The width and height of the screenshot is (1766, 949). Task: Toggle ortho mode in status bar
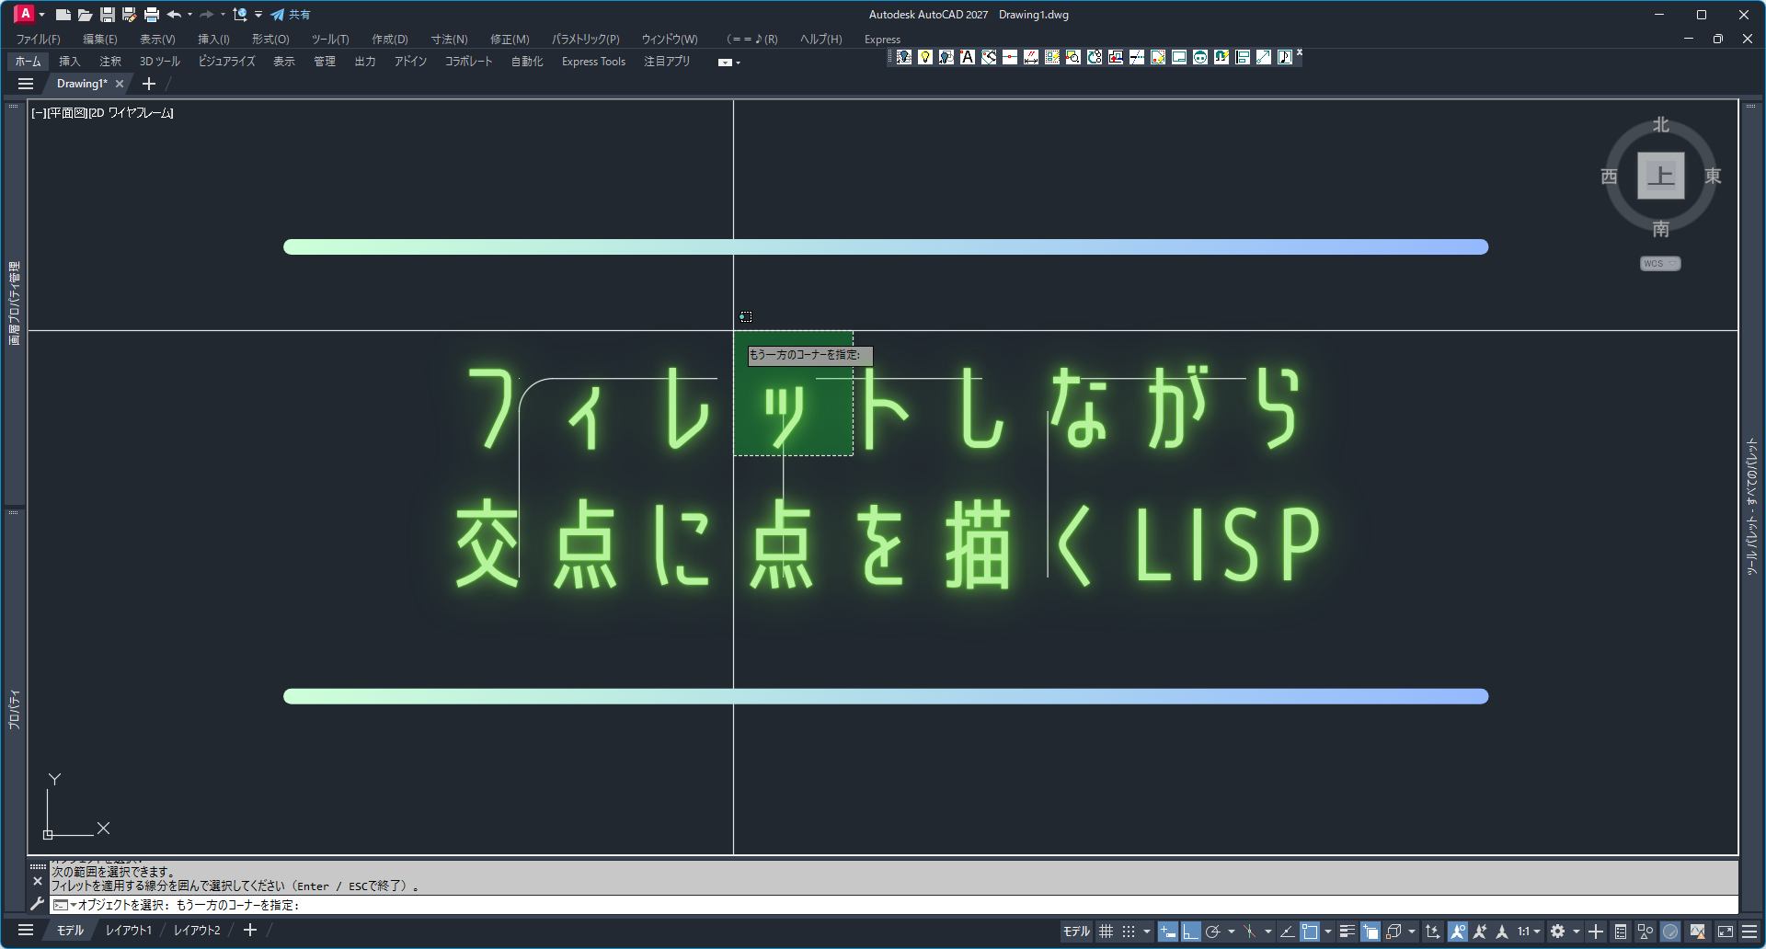(x=1191, y=932)
